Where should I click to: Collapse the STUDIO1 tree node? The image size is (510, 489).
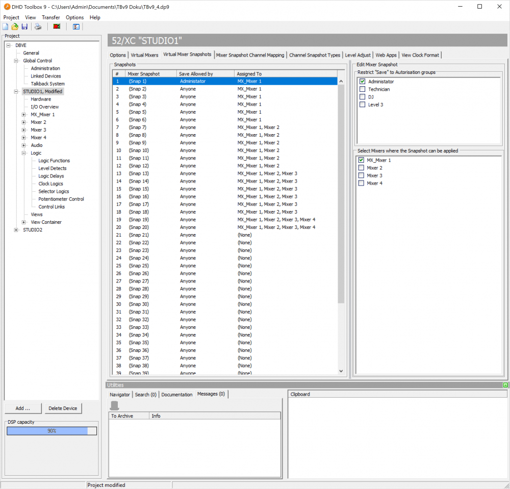16,91
